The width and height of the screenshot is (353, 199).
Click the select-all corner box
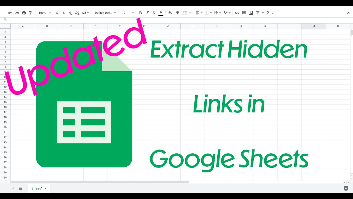click(5, 26)
